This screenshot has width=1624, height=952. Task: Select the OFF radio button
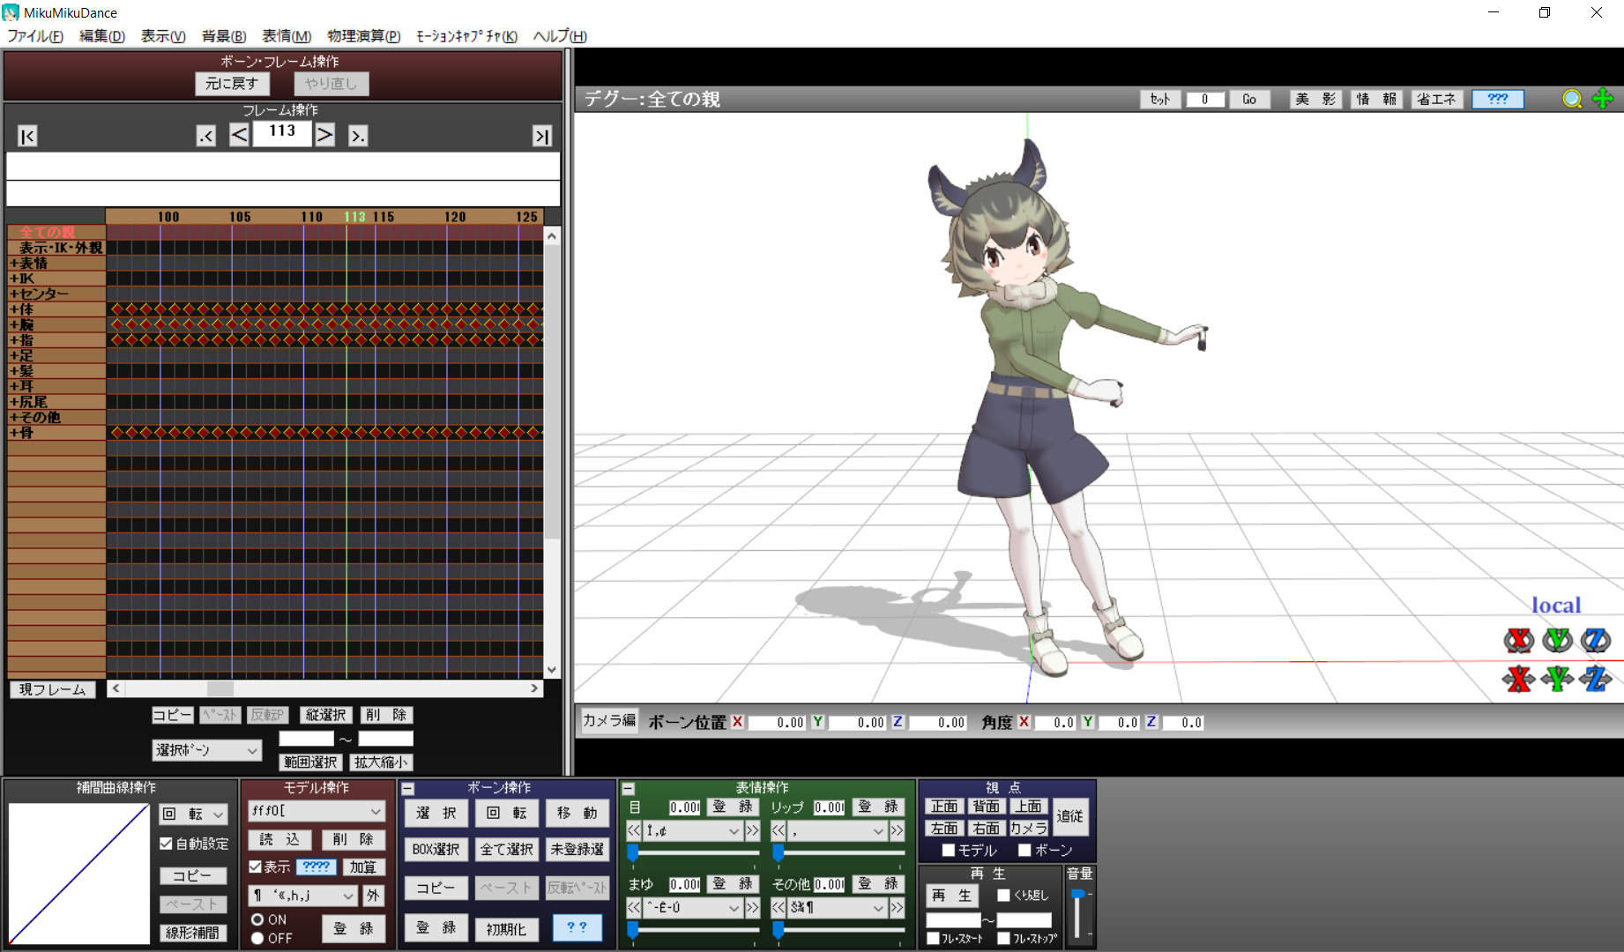click(257, 938)
